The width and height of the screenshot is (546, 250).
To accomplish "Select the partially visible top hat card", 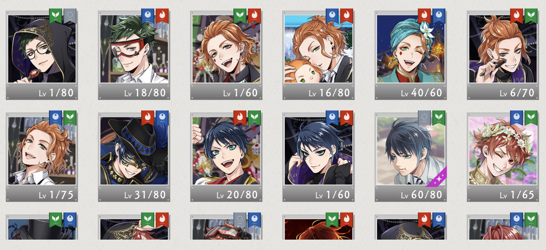I will point(42,227).
